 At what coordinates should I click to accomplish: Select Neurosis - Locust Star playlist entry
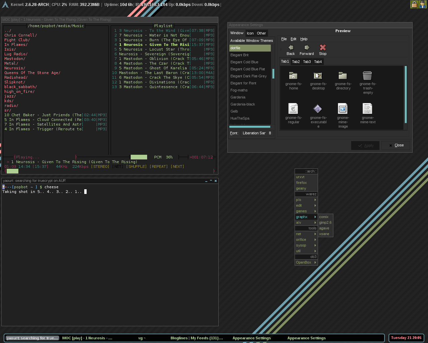[x=163, y=49]
